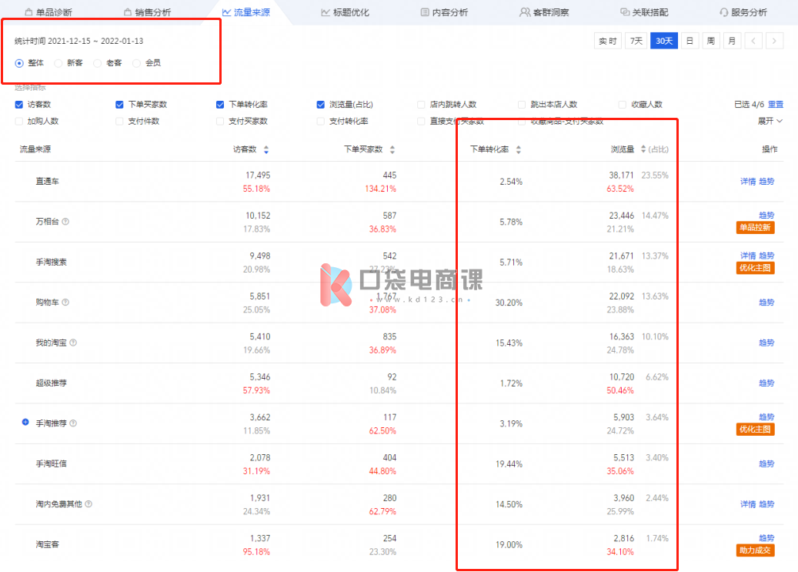
Task: Click the 单品拉新 button for 万相台
Action: coord(755,228)
